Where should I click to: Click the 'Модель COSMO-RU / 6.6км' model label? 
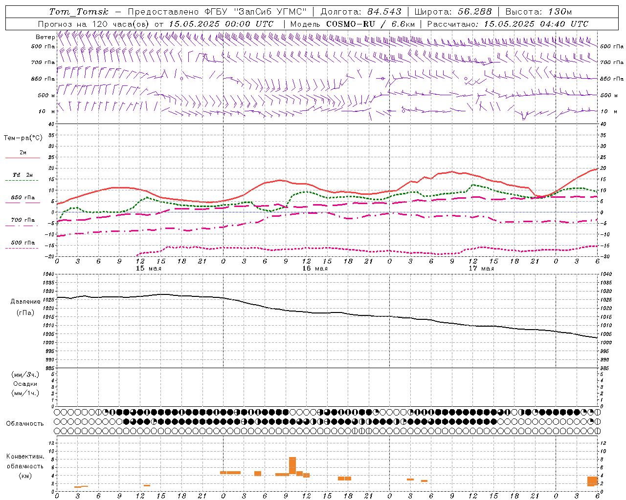point(353,24)
